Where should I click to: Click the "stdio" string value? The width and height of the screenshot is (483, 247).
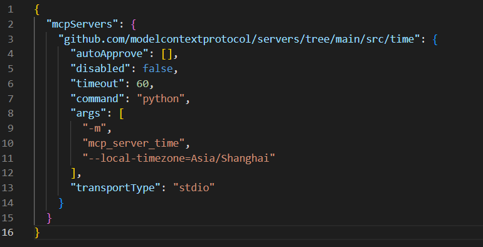tap(194, 188)
